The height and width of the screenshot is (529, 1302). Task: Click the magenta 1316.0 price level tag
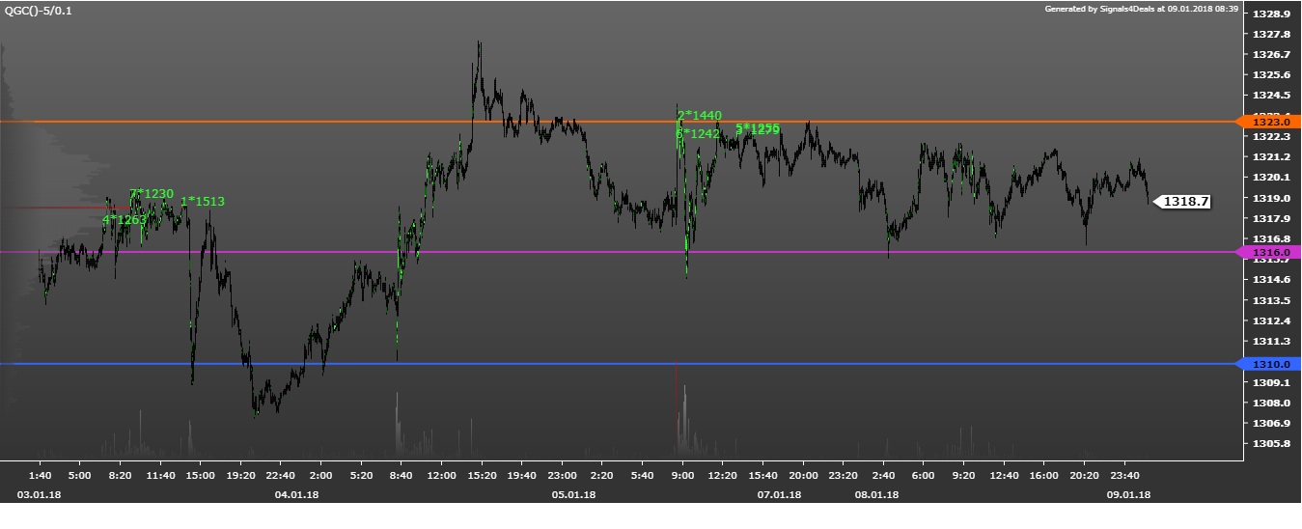pos(1269,252)
